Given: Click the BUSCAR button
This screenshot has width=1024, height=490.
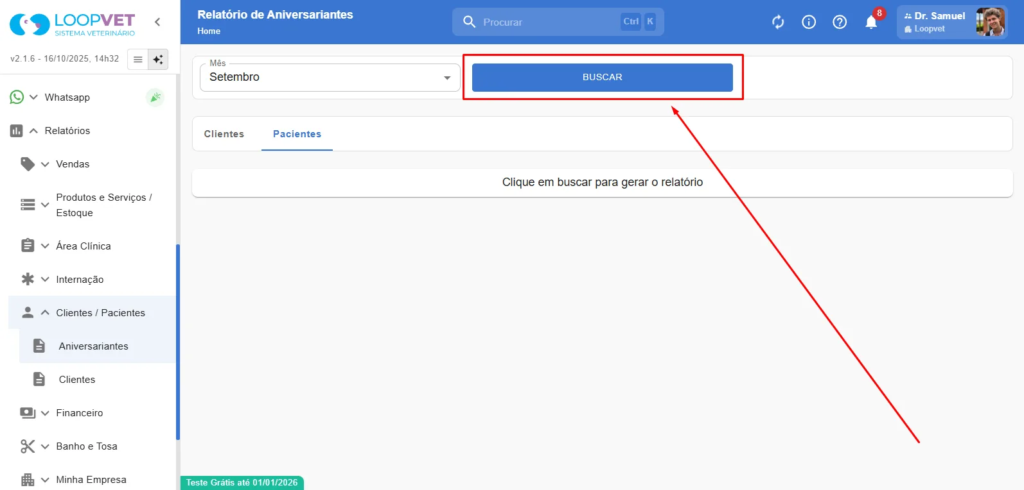Looking at the screenshot, I should tap(603, 77).
